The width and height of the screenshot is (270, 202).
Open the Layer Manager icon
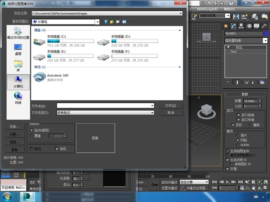pyautogui.click(x=255, y=17)
